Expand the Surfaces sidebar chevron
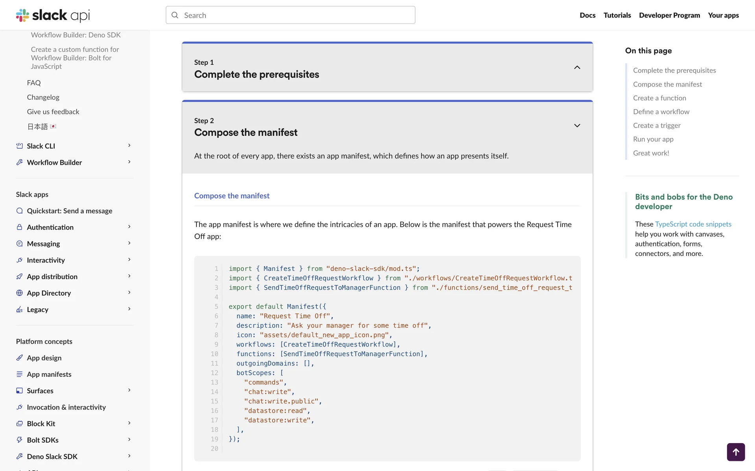 (129, 390)
